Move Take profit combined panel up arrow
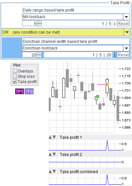Image resolution: width=132 pixels, height=186 pixels. coord(50,171)
